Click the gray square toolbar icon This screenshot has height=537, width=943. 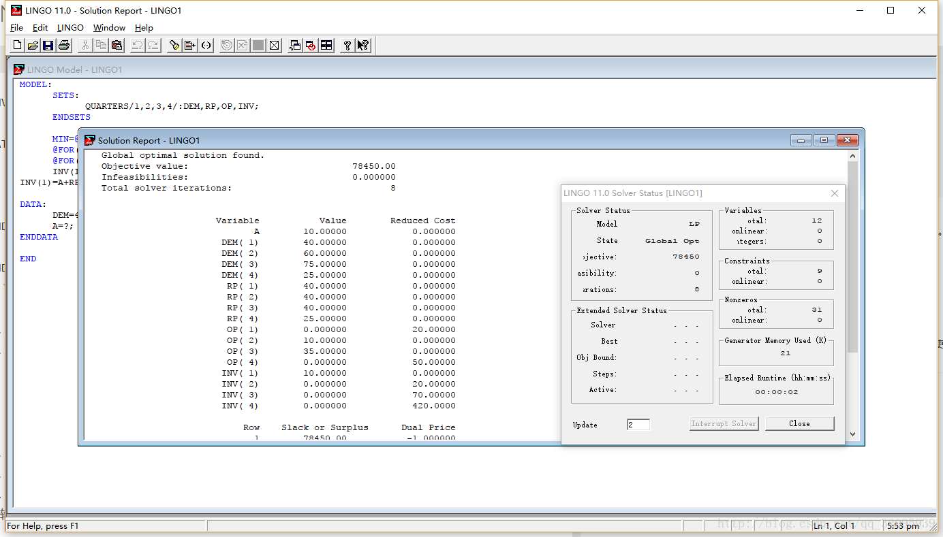click(x=258, y=46)
